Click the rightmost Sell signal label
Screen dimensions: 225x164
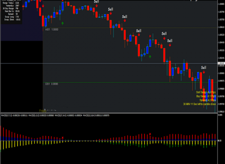tap(204, 68)
